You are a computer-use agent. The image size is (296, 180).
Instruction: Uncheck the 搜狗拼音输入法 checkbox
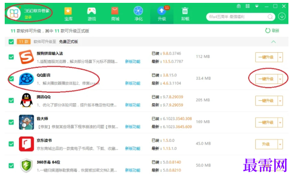click(x=11, y=57)
